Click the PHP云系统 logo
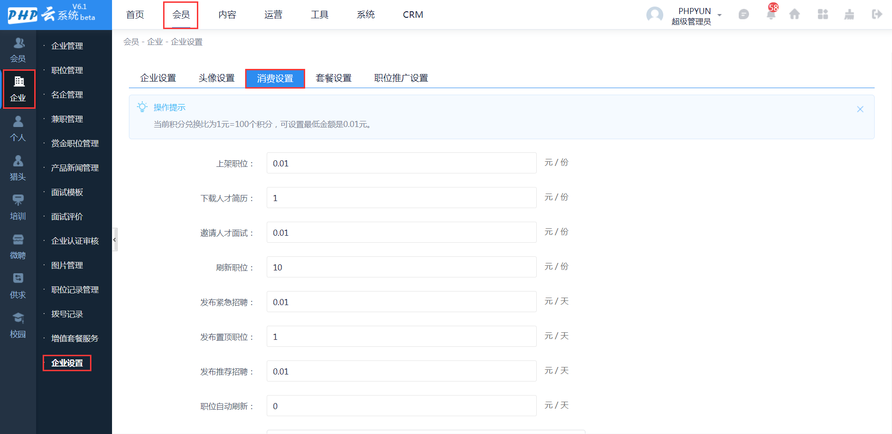This screenshot has width=892, height=434. (52, 14)
